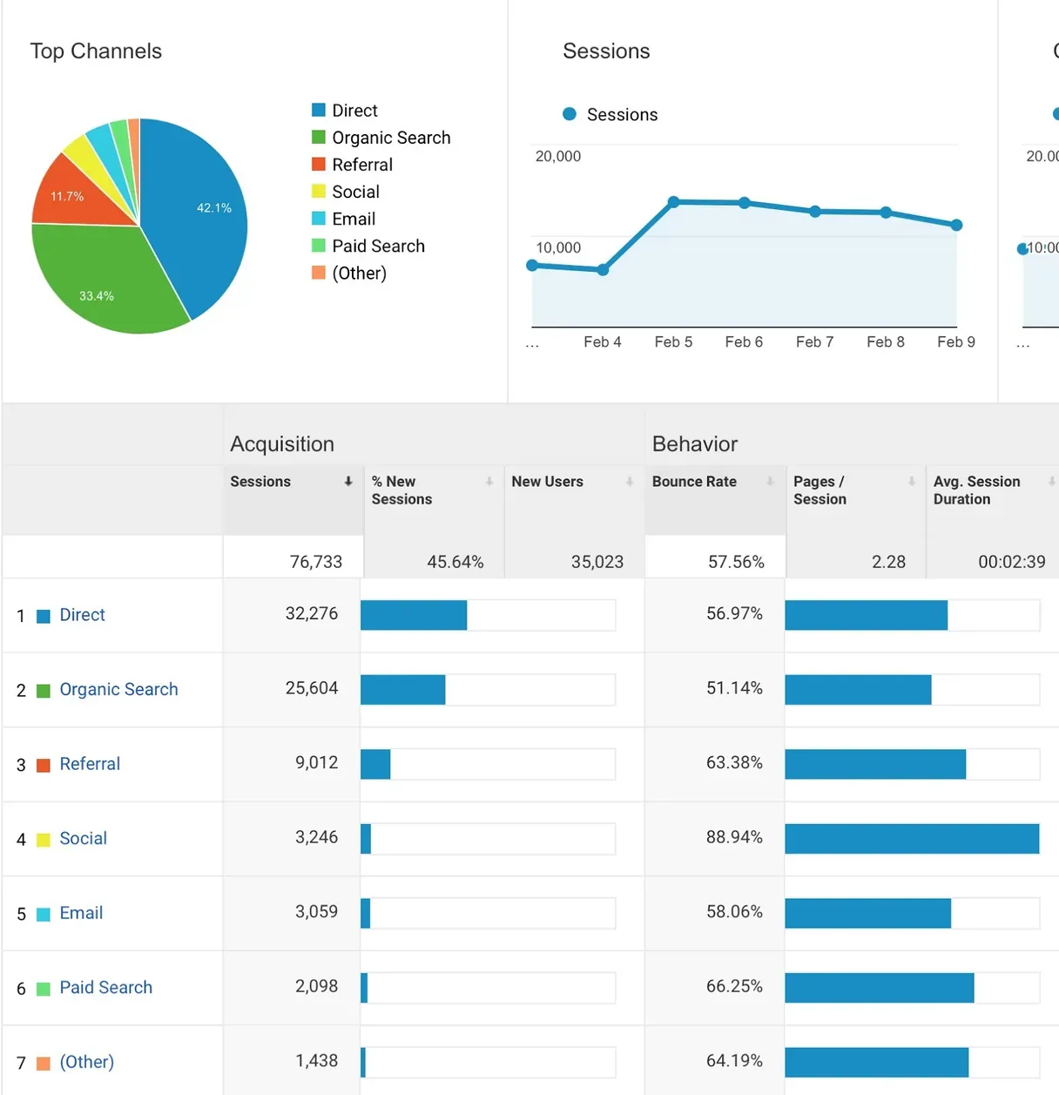The width and height of the screenshot is (1059, 1095).
Task: Open the Organic Search channel link
Action: coord(118,689)
